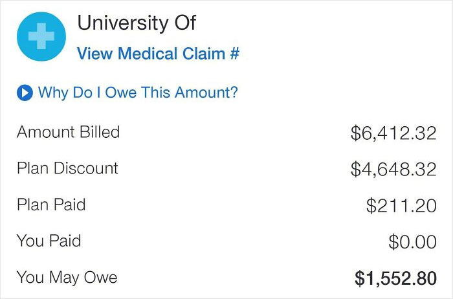Click the You May Owe row
This screenshot has width=453, height=299.
point(226,278)
